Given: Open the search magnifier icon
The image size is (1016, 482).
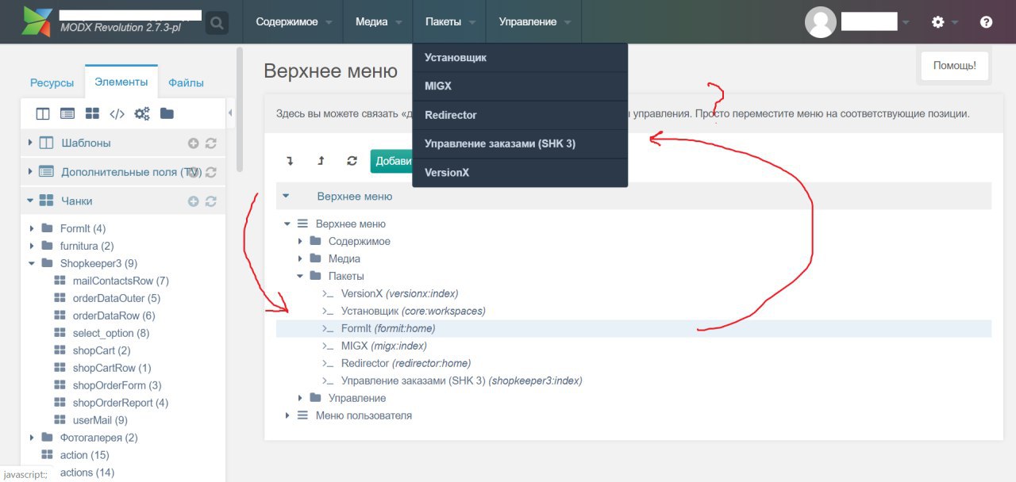Looking at the screenshot, I should tap(217, 24).
